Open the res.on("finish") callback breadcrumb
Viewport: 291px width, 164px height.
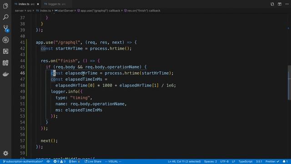tap(142, 10)
